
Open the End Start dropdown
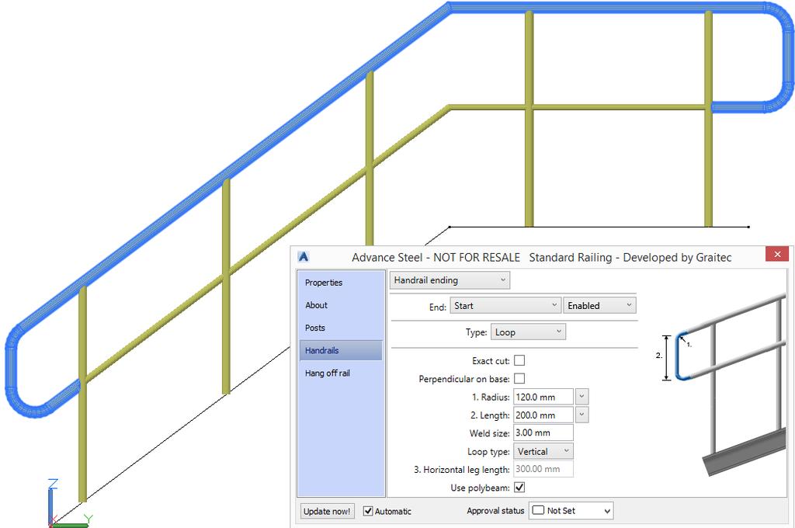click(x=505, y=306)
